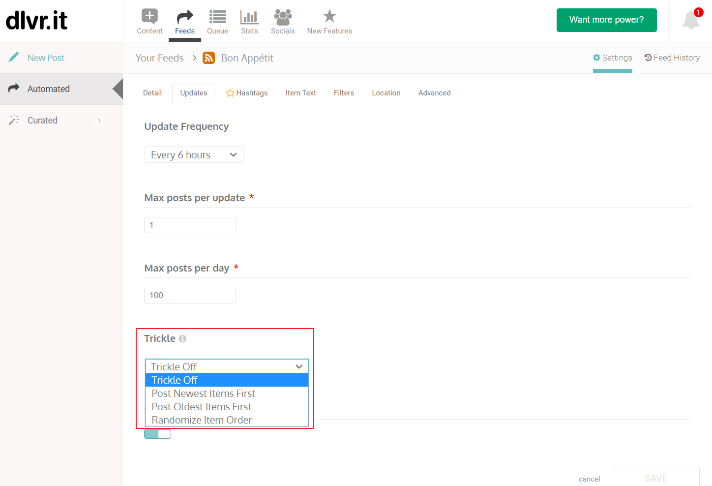712x486 pixels.
Task: Choose Trickle Off option
Action: click(227, 380)
